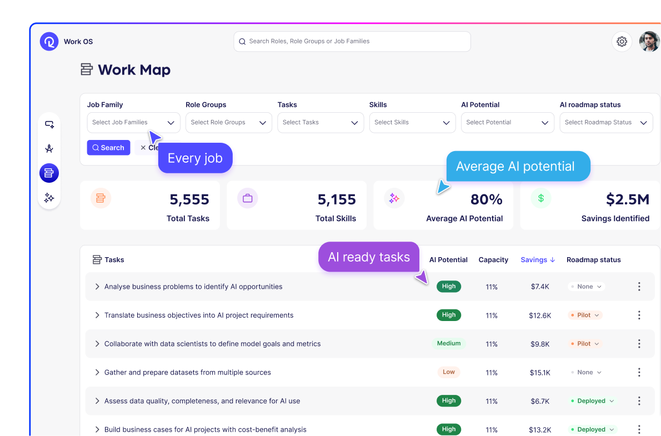Image resolution: width=661 pixels, height=436 pixels.
Task: Open the settings gear in the top bar
Action: (x=622, y=41)
